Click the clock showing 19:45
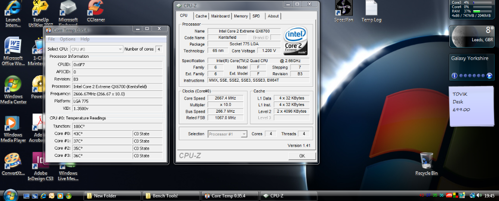Viewport: 499px width, 201px height. (x=490, y=196)
